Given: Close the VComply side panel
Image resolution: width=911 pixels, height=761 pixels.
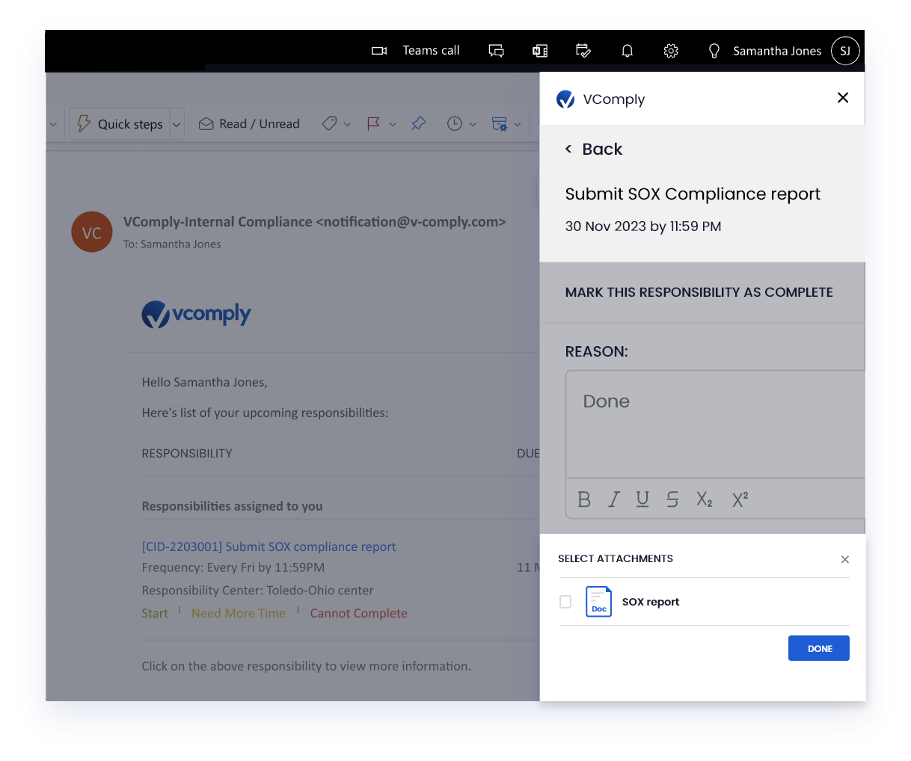Looking at the screenshot, I should [x=843, y=98].
